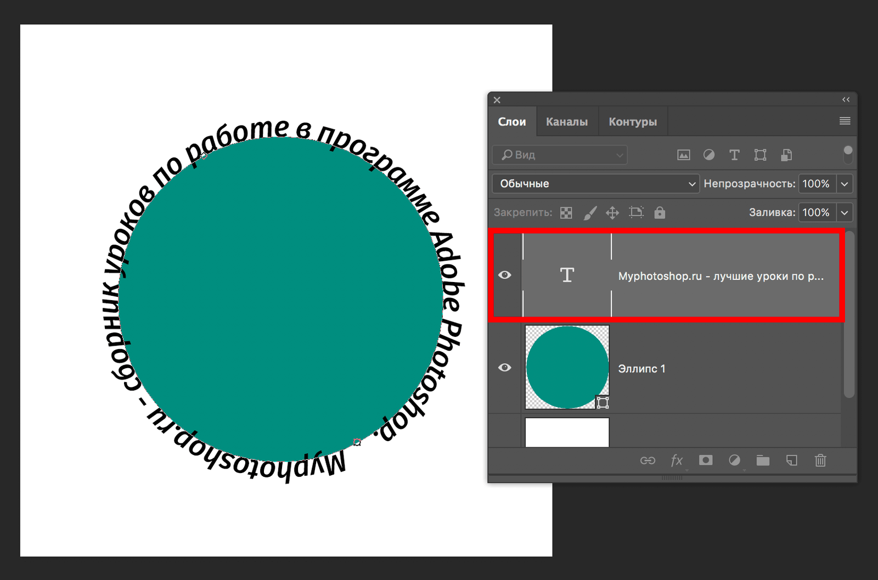Click the pixel layer filter icon
Viewport: 878px width, 580px height.
(683, 155)
